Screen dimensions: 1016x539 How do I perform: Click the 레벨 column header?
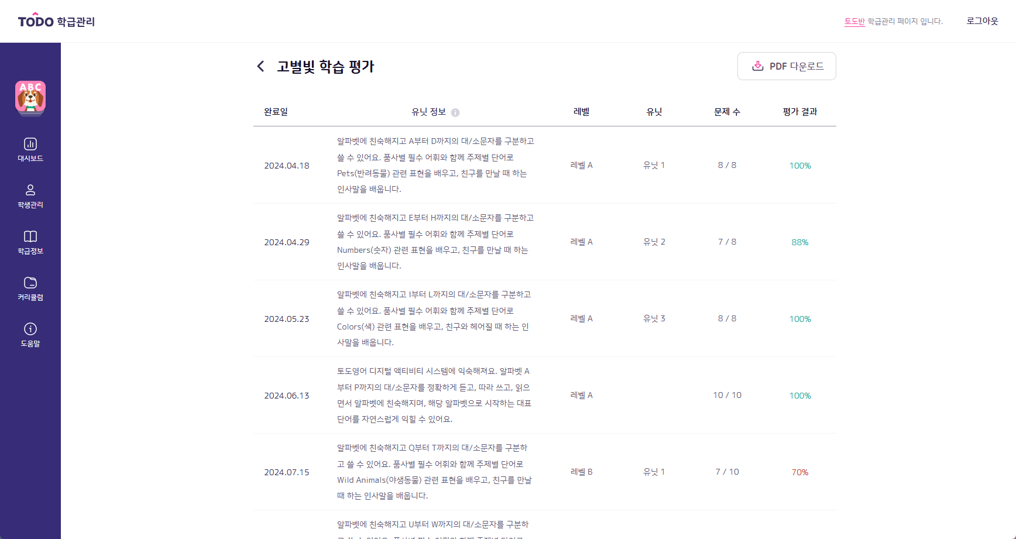[x=581, y=112]
